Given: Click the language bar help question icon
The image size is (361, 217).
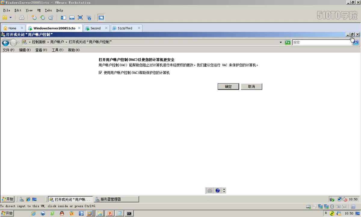Looking at the screenshot, I should pos(218,190).
